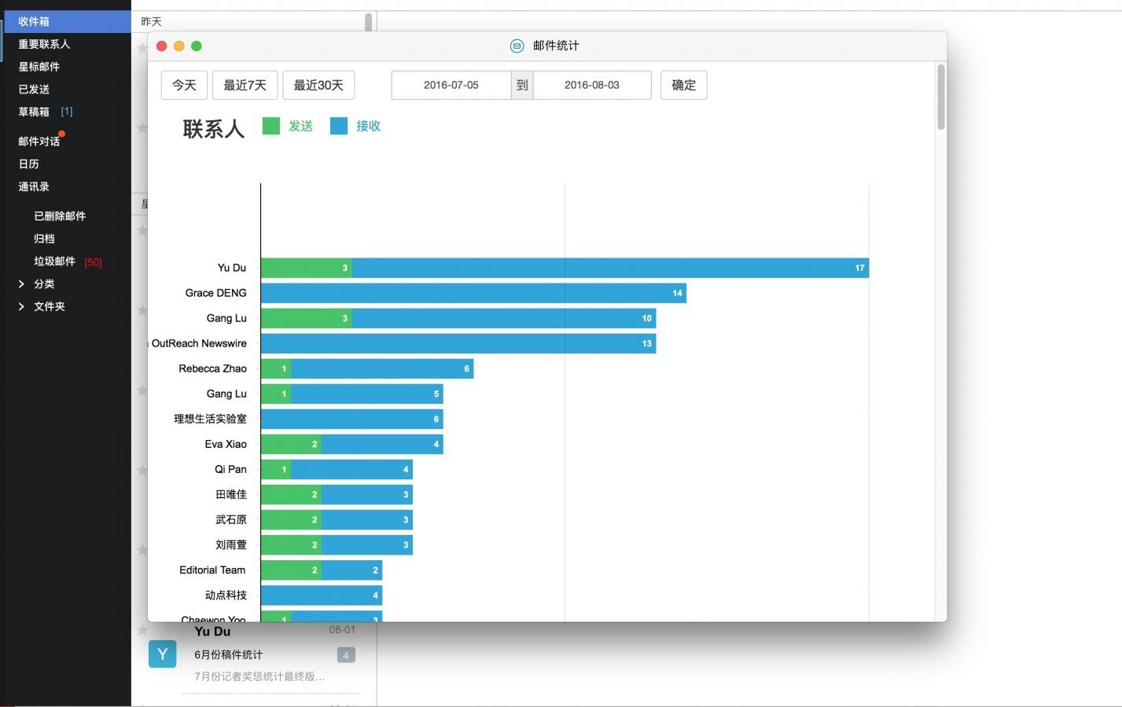This screenshot has width=1122, height=707.
Task: Expand the 文件夹 tree in sidebar
Action: [21, 306]
